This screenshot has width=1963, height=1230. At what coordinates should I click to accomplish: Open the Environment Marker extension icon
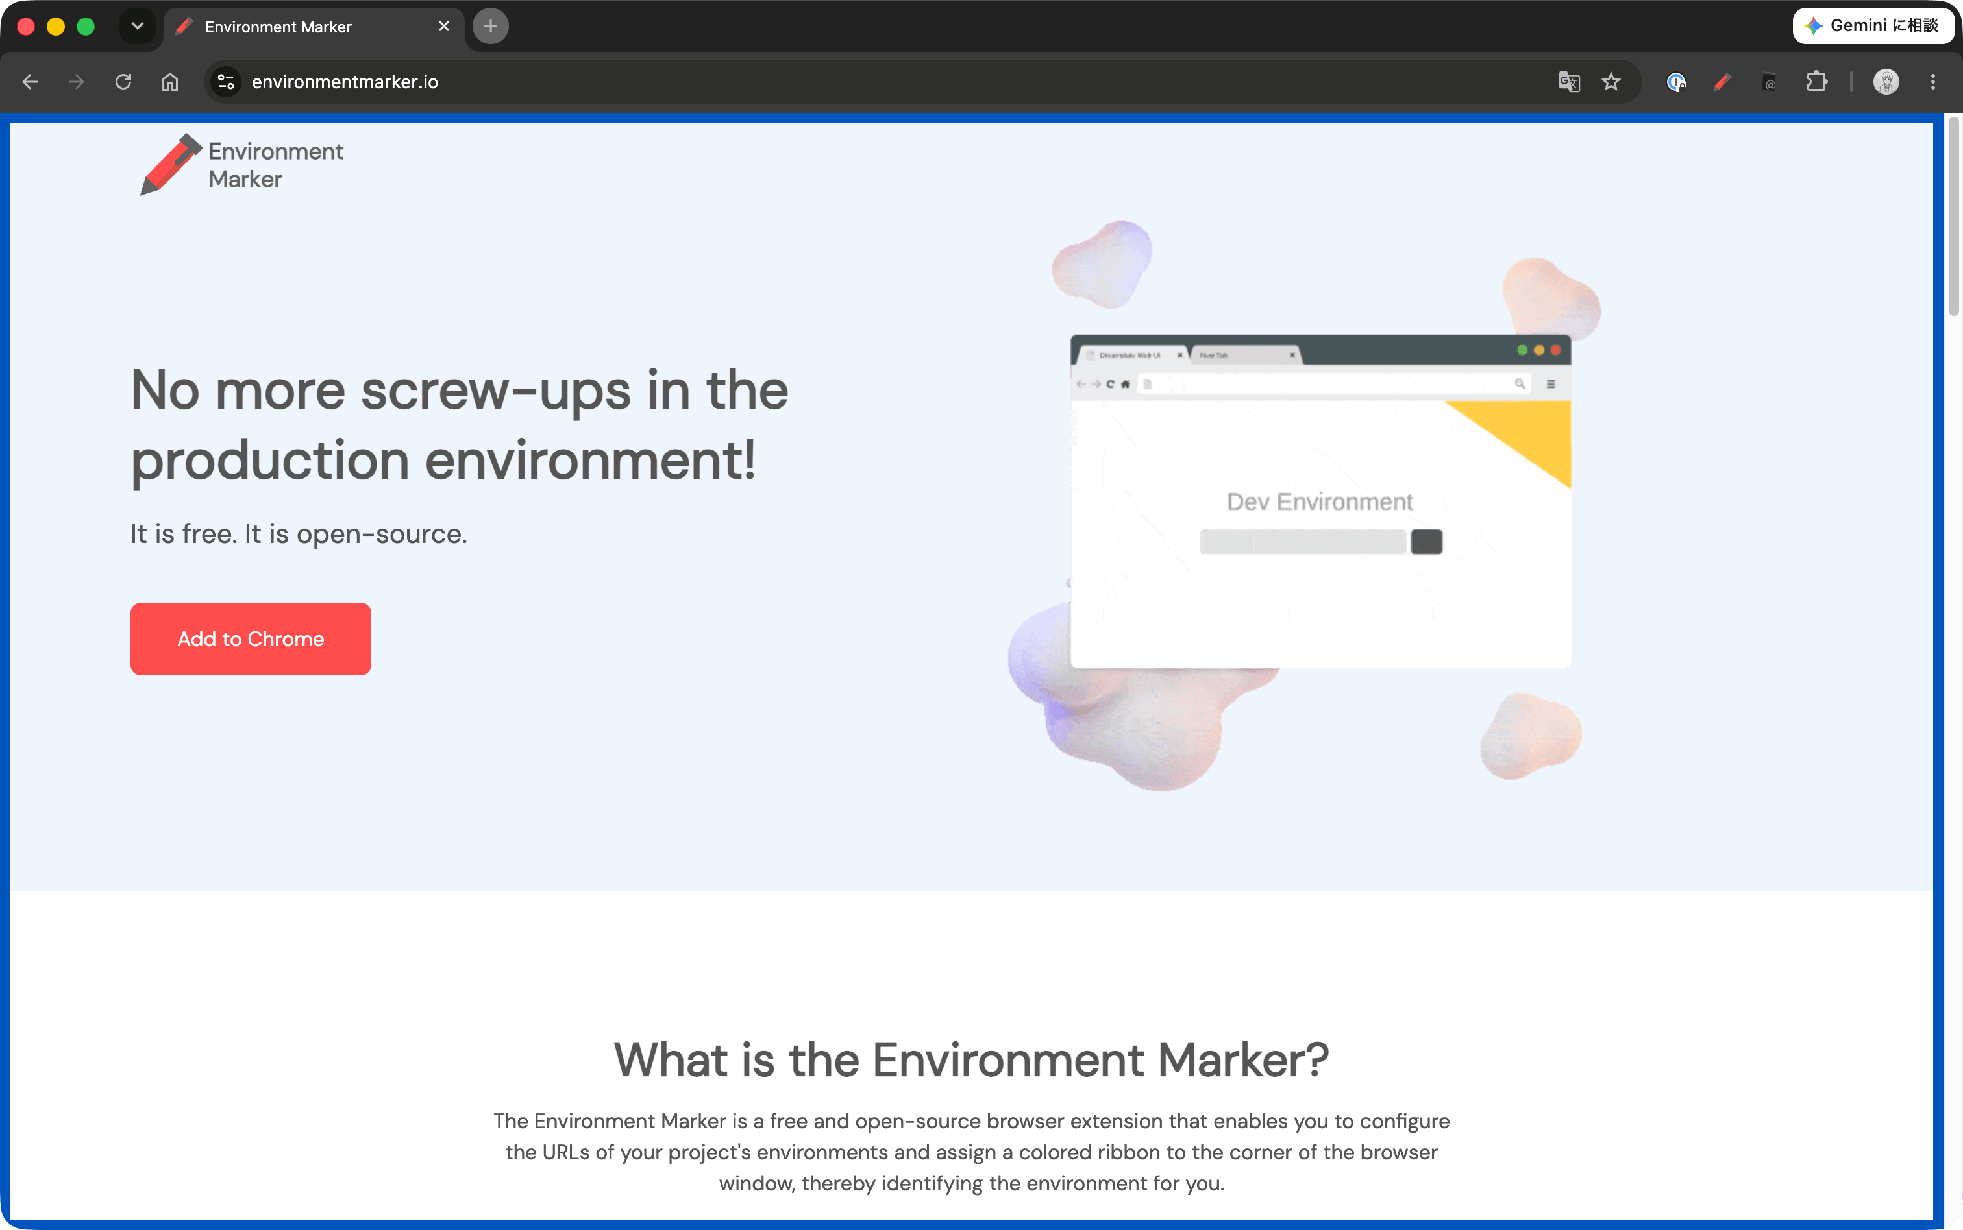tap(1722, 82)
